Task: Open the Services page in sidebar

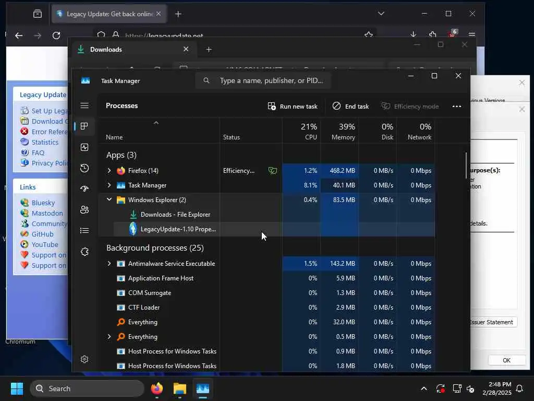Action: tap(84, 252)
